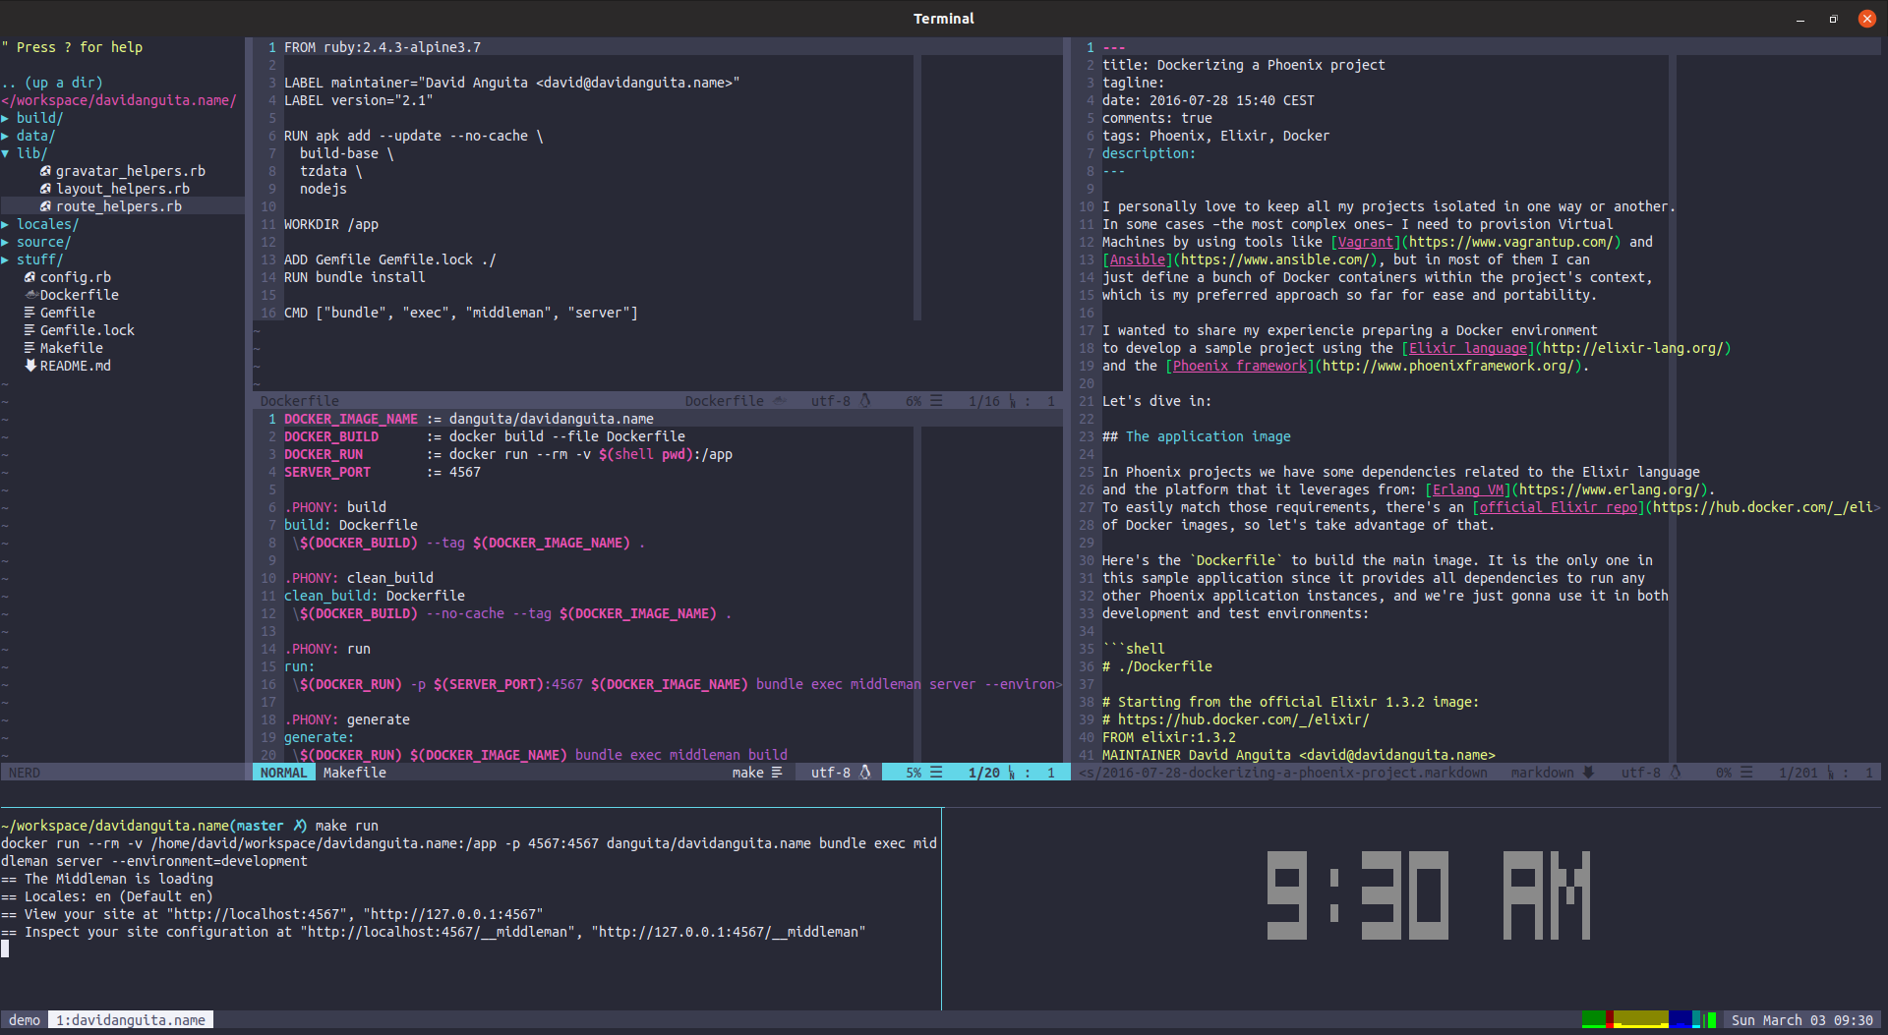Image resolution: width=1888 pixels, height=1035 pixels.
Task: Click the Ruby icon beside gravatar_helpers.rb
Action: pos(45,171)
